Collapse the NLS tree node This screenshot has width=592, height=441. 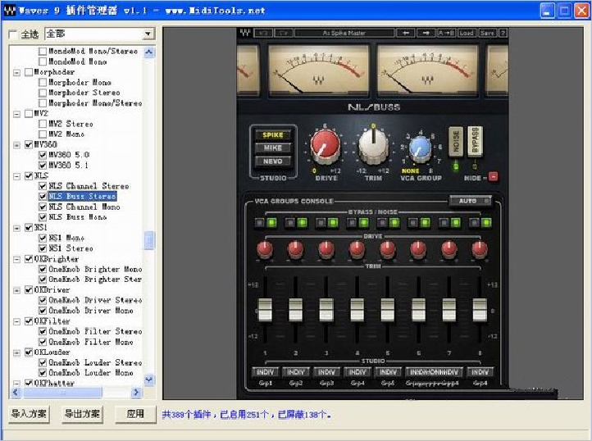click(16, 176)
